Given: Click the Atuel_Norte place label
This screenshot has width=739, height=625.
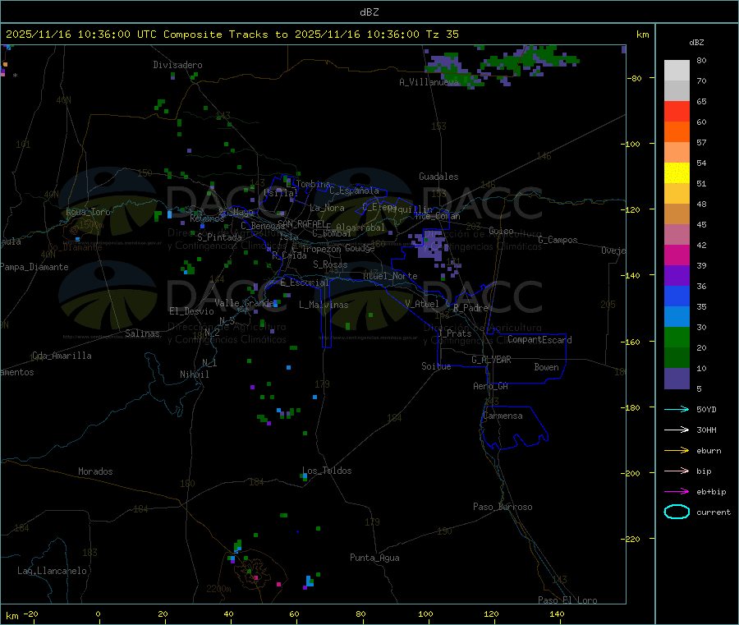Looking at the screenshot, I should tap(390, 276).
